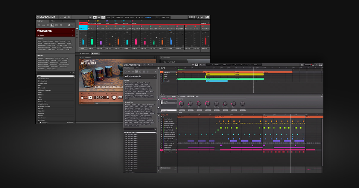359x188 pixels.
Task: Open MASCHINE menu arrow in back window header
Action: point(60,17)
